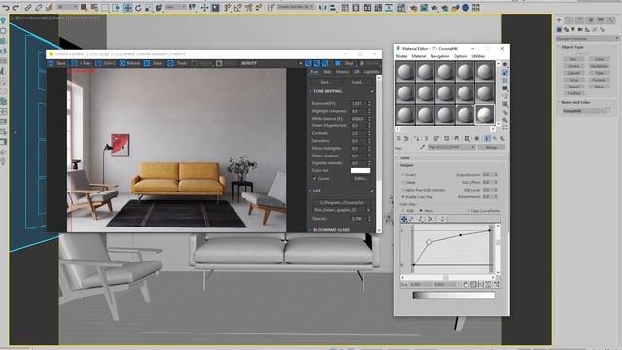Open the Utilities menu in Material Editor
Screen dimensions: 622x350
478,56
